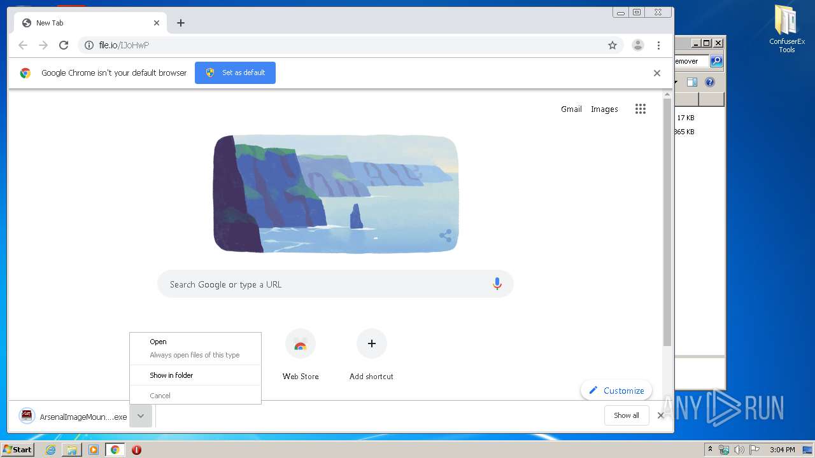Click the Search Google or type a URL box
815x458 pixels.
pos(336,284)
